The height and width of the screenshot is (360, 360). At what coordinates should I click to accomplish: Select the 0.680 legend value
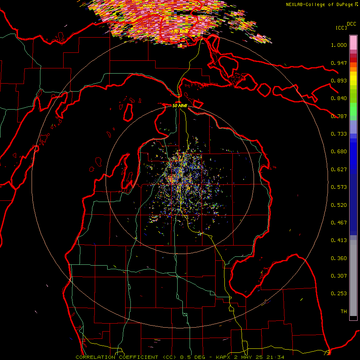(x=339, y=152)
